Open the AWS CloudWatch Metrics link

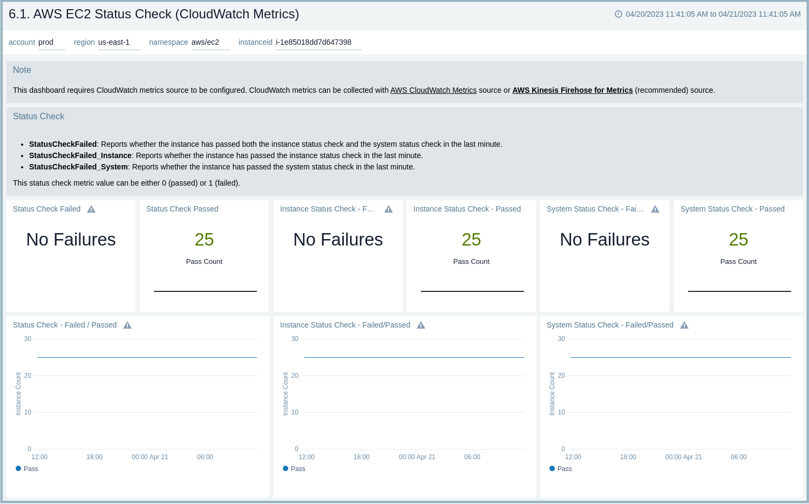click(433, 90)
